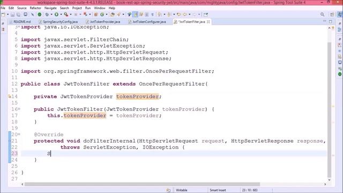Image resolution: width=343 pixels, height=193 pixels.
Task: Click the Next Annotation toolbar icon
Action: click(160, 14)
